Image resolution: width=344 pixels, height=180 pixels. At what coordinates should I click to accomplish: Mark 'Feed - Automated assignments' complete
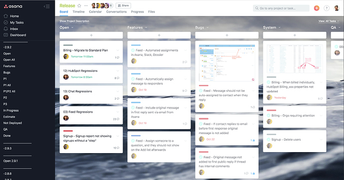click(133, 50)
